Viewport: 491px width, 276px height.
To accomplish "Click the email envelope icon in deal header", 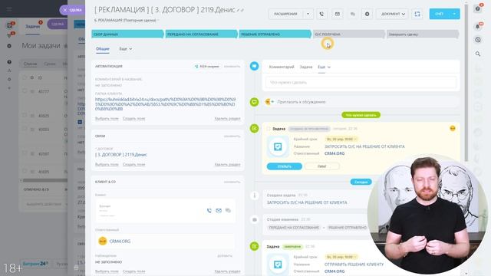I will [x=338, y=14].
